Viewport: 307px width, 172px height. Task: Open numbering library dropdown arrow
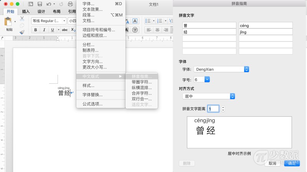tap(165, 21)
